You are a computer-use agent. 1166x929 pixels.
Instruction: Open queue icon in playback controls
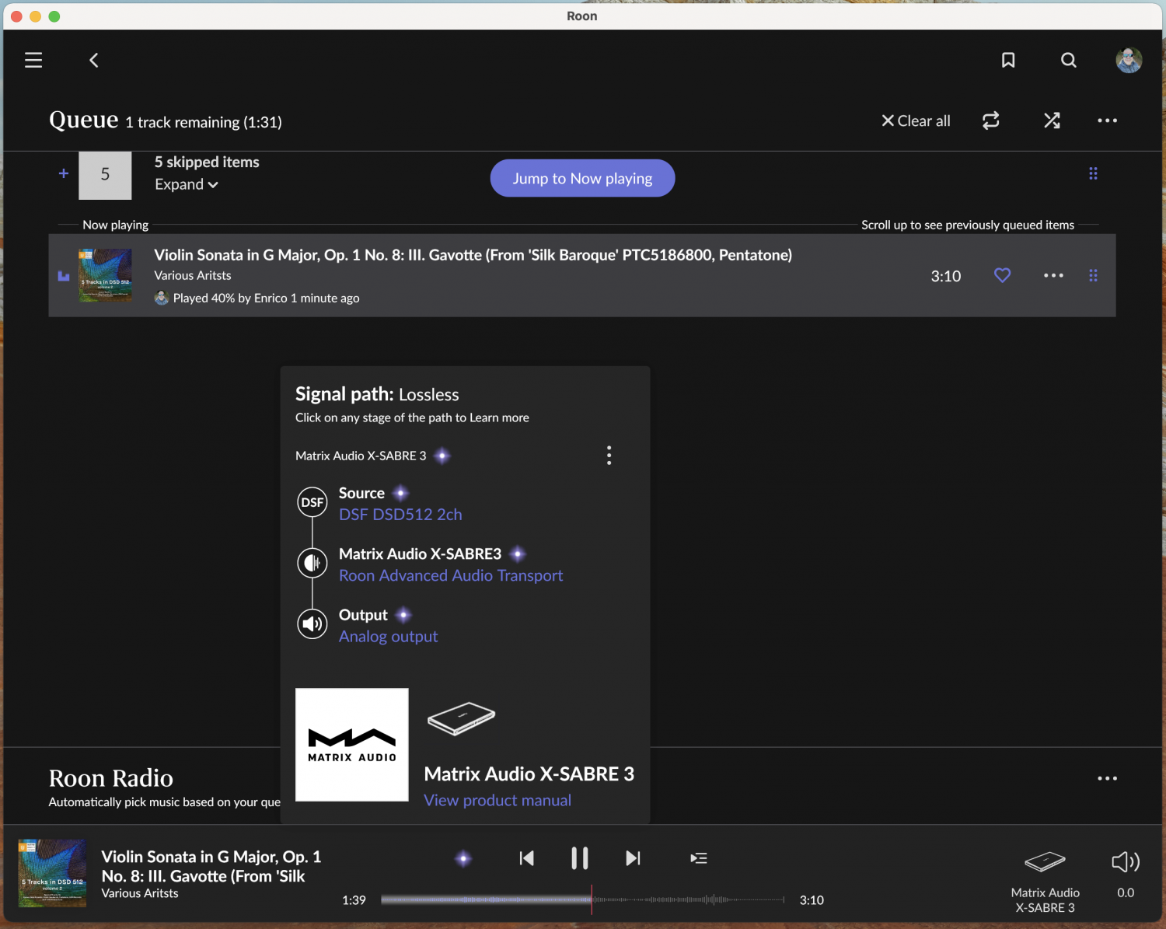pos(699,858)
